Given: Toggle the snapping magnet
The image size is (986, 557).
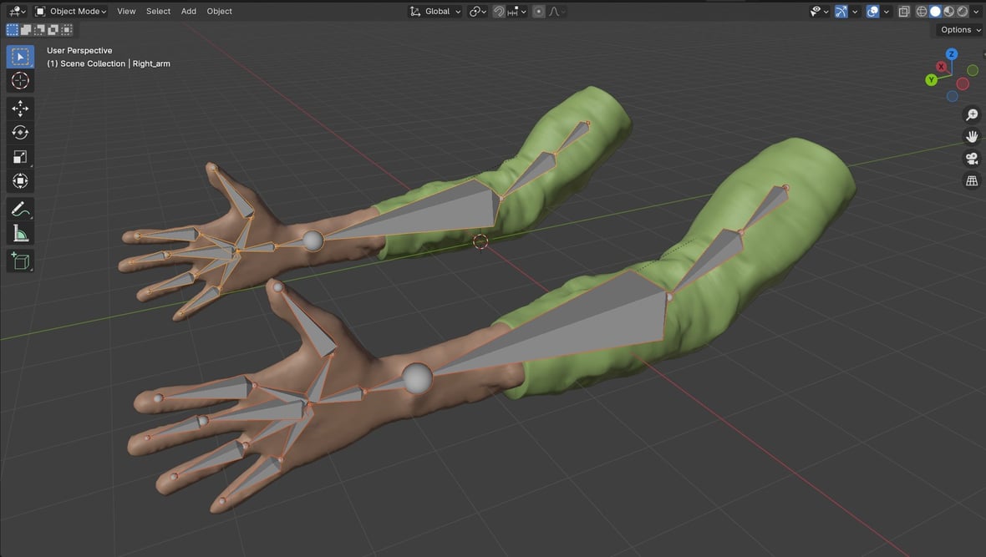Looking at the screenshot, I should [x=499, y=11].
